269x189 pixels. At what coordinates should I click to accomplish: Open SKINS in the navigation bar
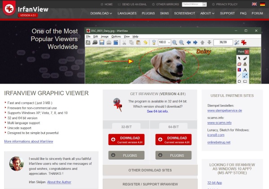coord(165,13)
